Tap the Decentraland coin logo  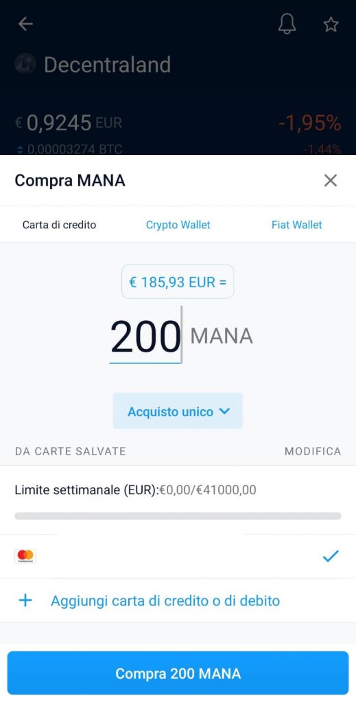pyautogui.click(x=25, y=64)
